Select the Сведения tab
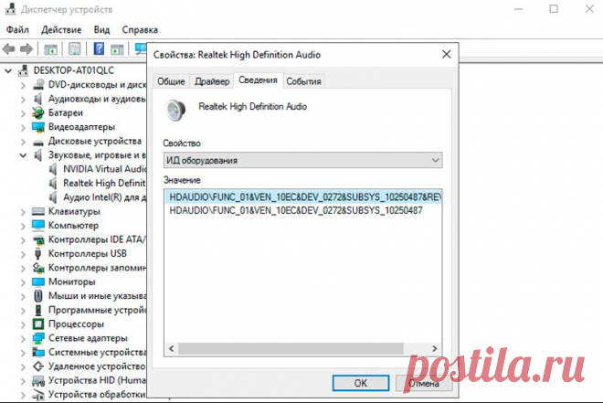This screenshot has height=403, width=603. (258, 80)
